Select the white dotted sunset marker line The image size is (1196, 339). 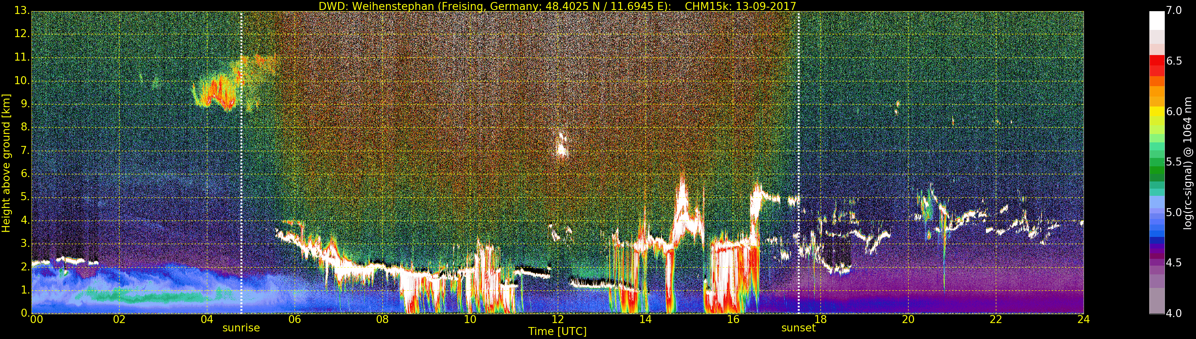point(799,163)
